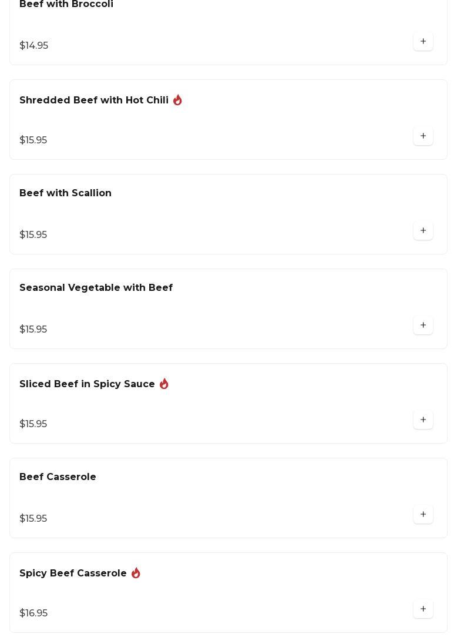This screenshot has height=644, width=457.
Task: Click flame icon beside Sliced Beef in Spicy Sauce
Action: click(164, 384)
